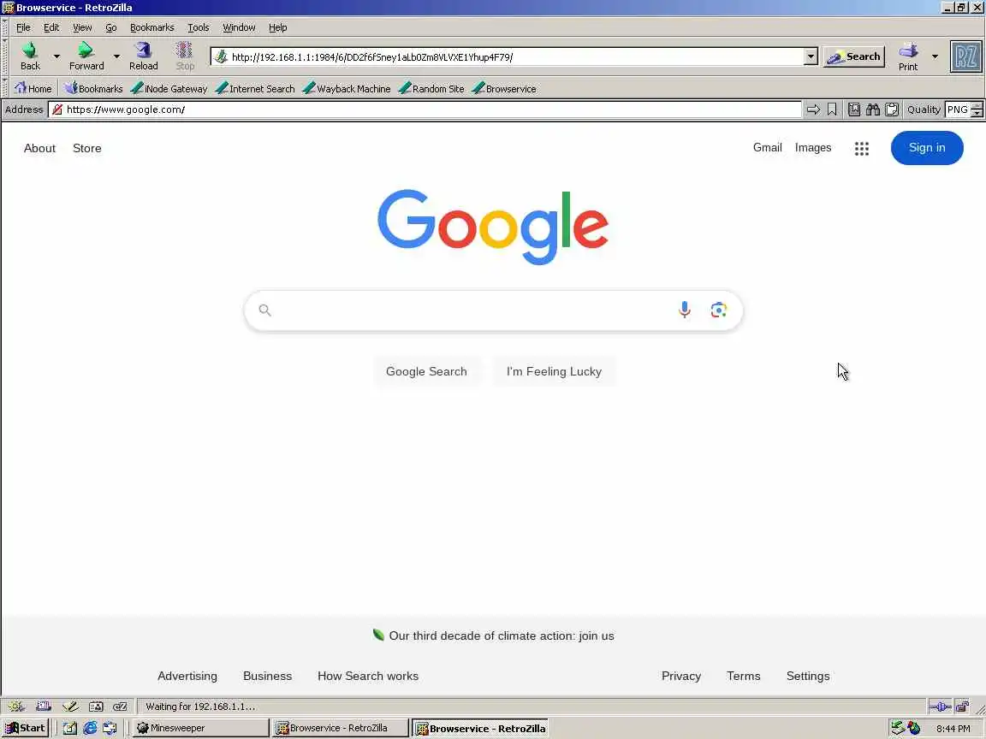Open the Edit menu
Screen dimensions: 986x739
coord(51,27)
